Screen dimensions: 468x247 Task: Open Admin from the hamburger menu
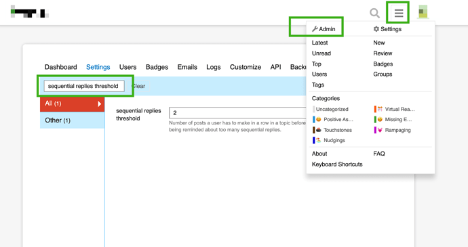[324, 29]
